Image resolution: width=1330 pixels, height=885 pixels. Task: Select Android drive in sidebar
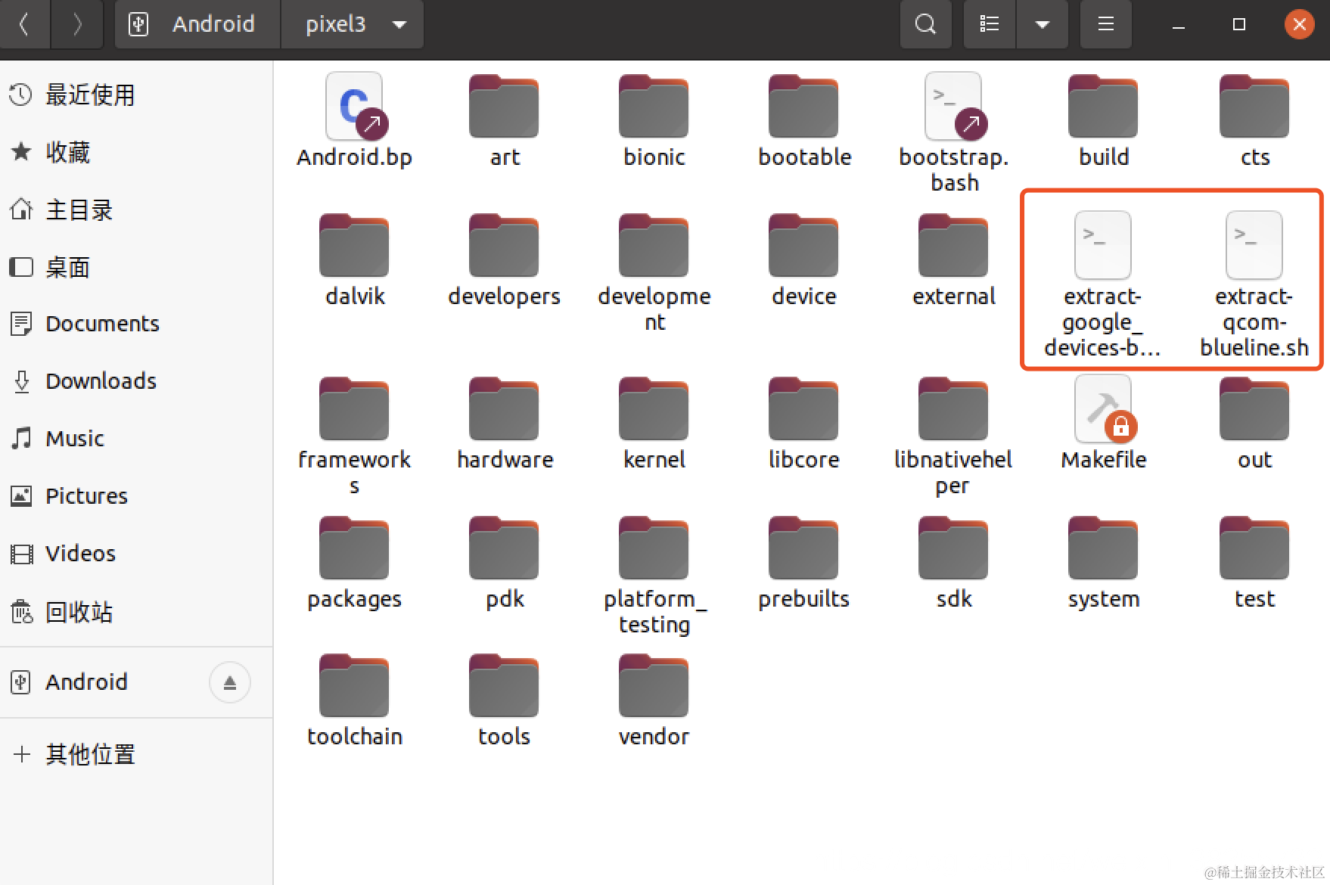pos(136,682)
